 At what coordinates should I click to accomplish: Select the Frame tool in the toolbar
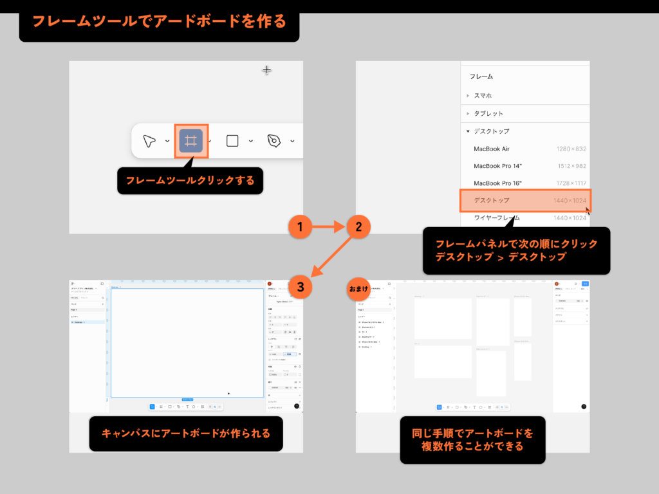[x=190, y=141]
